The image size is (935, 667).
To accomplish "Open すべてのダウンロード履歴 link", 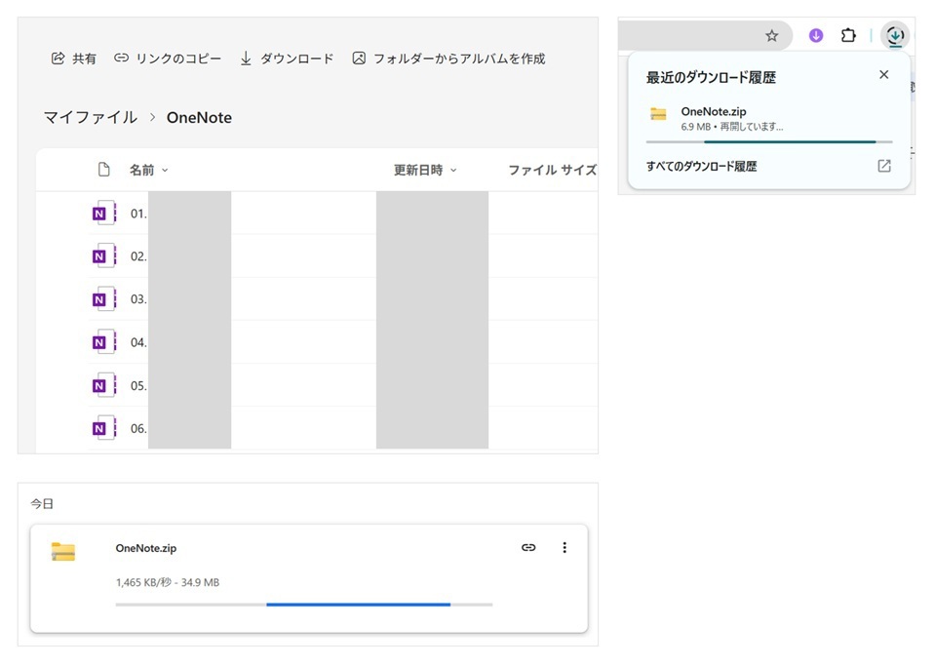I will point(701,167).
